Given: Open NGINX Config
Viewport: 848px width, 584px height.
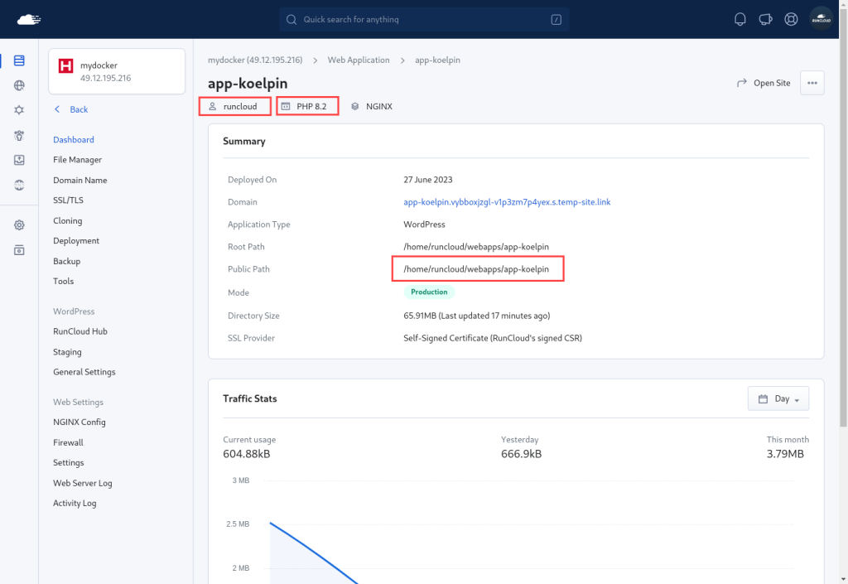Looking at the screenshot, I should (x=79, y=422).
